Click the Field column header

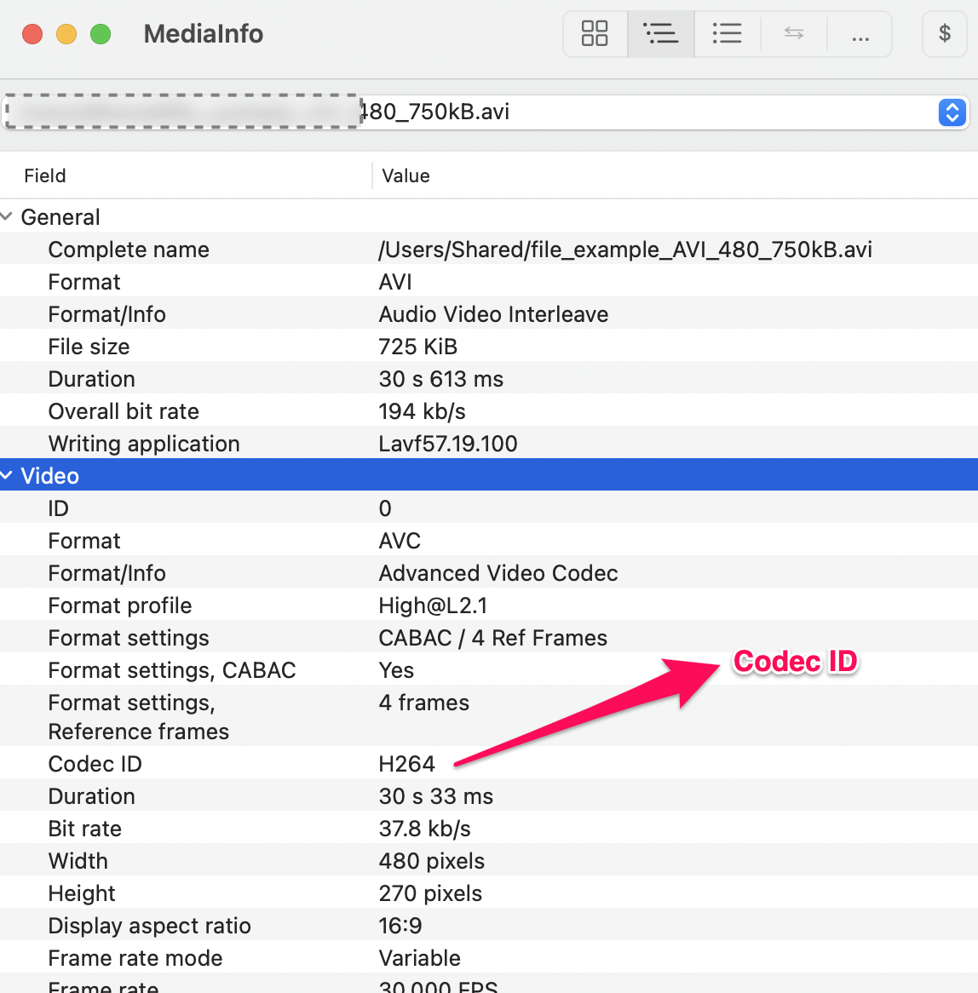[x=45, y=176]
